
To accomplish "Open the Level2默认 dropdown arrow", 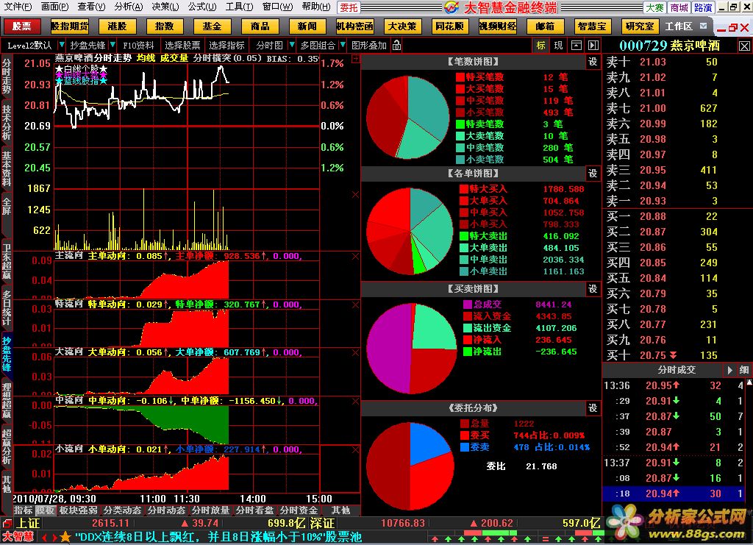I will pos(62,45).
